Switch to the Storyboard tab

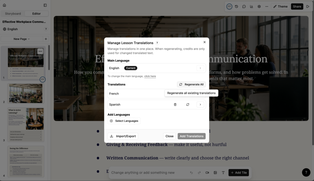13,13
